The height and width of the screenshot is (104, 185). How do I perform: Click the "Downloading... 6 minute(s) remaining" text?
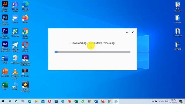[92, 43]
